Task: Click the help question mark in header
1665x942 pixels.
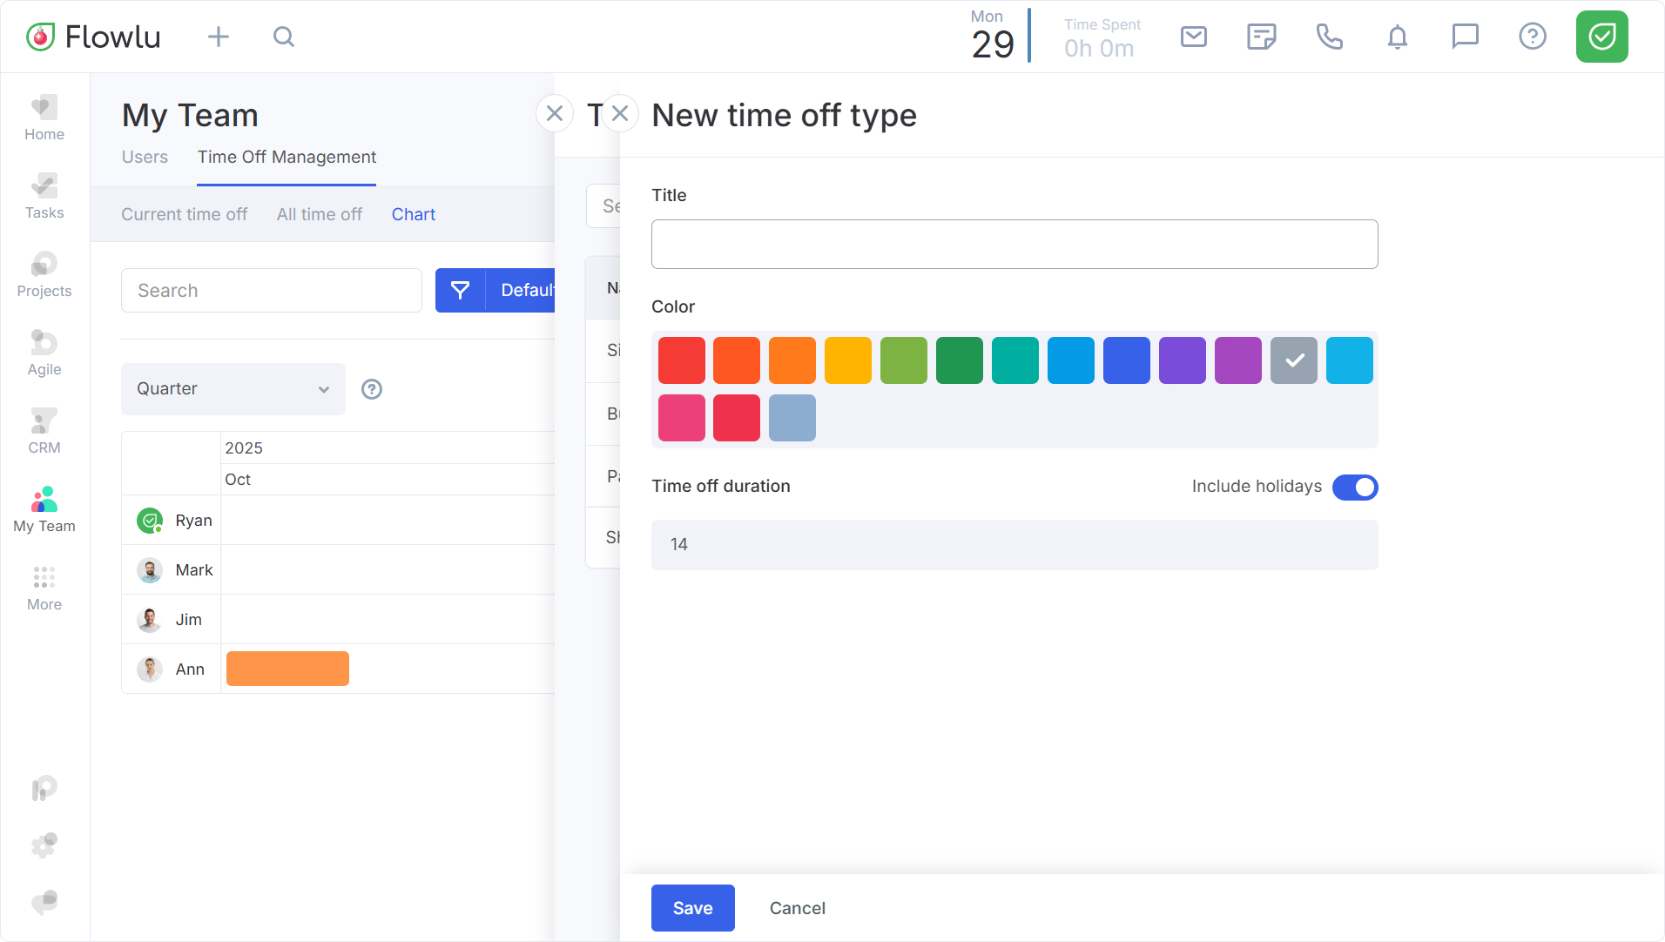Action: click(x=1532, y=37)
